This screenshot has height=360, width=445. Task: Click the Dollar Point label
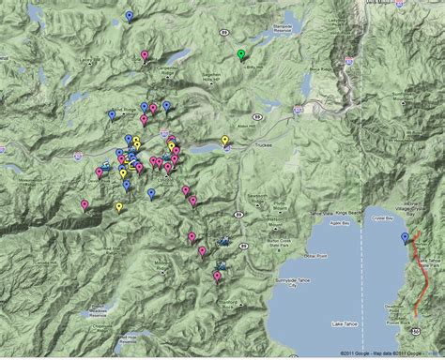click(x=315, y=256)
